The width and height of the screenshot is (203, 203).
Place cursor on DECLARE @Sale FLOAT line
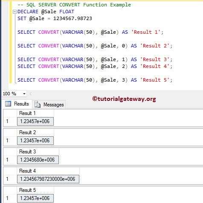[x=46, y=12]
